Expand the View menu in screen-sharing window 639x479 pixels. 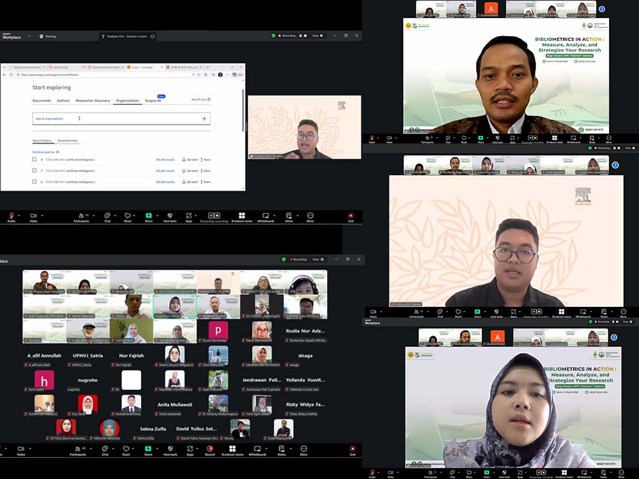pyautogui.click(x=317, y=36)
